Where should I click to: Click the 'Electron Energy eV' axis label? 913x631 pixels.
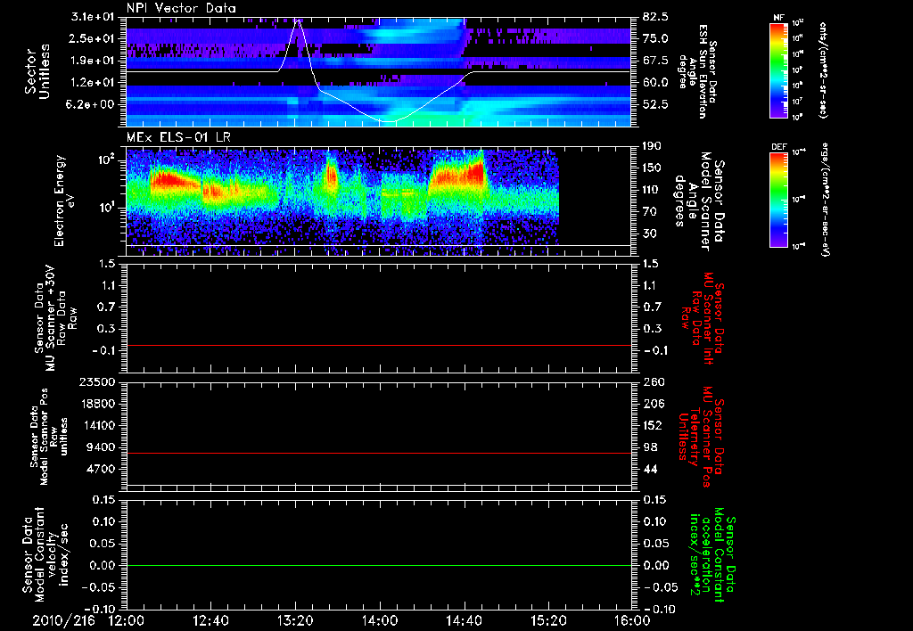[x=66, y=201]
